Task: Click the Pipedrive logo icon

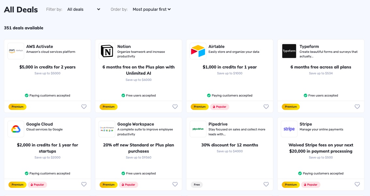Action: coord(198,129)
